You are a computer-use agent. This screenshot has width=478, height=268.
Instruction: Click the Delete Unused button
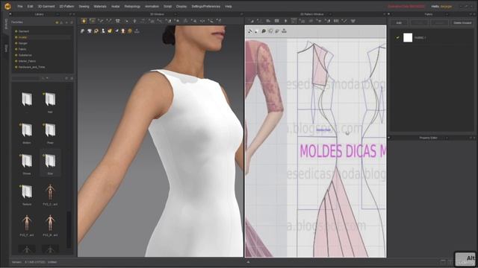click(462, 23)
